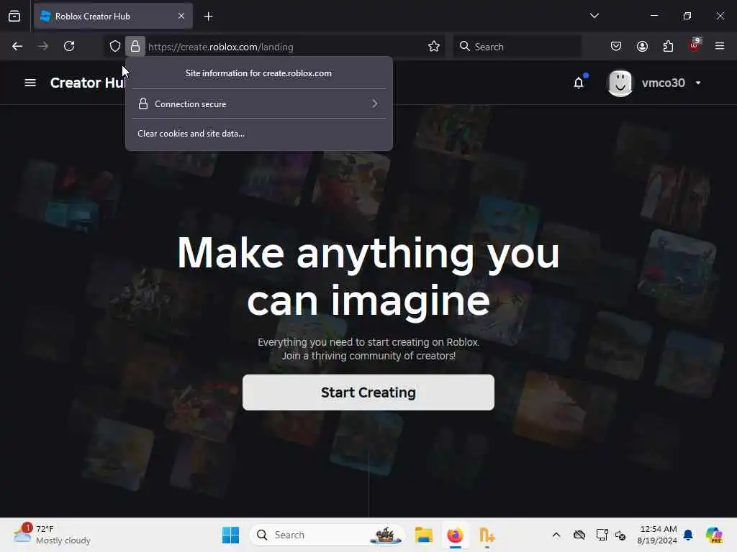Click the Firefox search box
The width and height of the screenshot is (737, 552).
(517, 47)
